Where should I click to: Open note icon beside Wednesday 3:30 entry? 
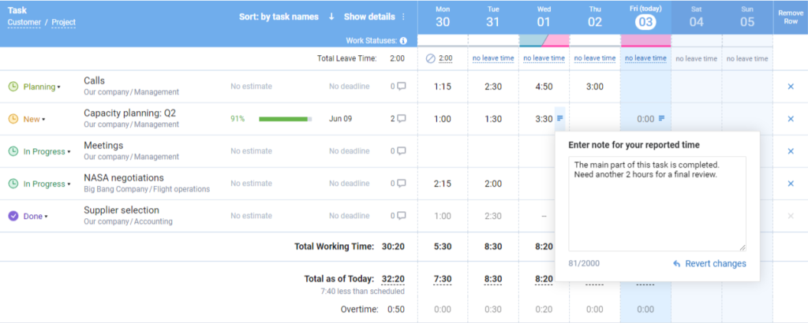point(560,118)
